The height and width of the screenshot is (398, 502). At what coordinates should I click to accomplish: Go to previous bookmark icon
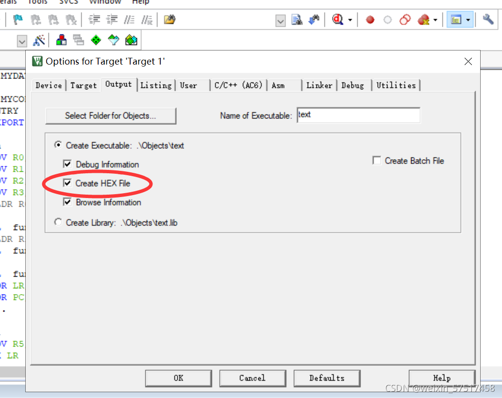point(35,20)
